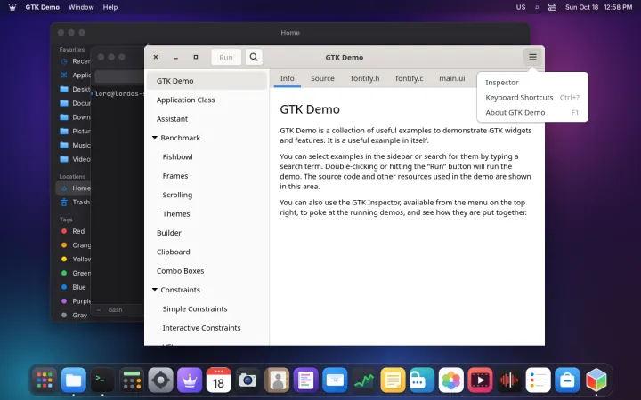Open the Calculator dock icon

tap(132, 380)
